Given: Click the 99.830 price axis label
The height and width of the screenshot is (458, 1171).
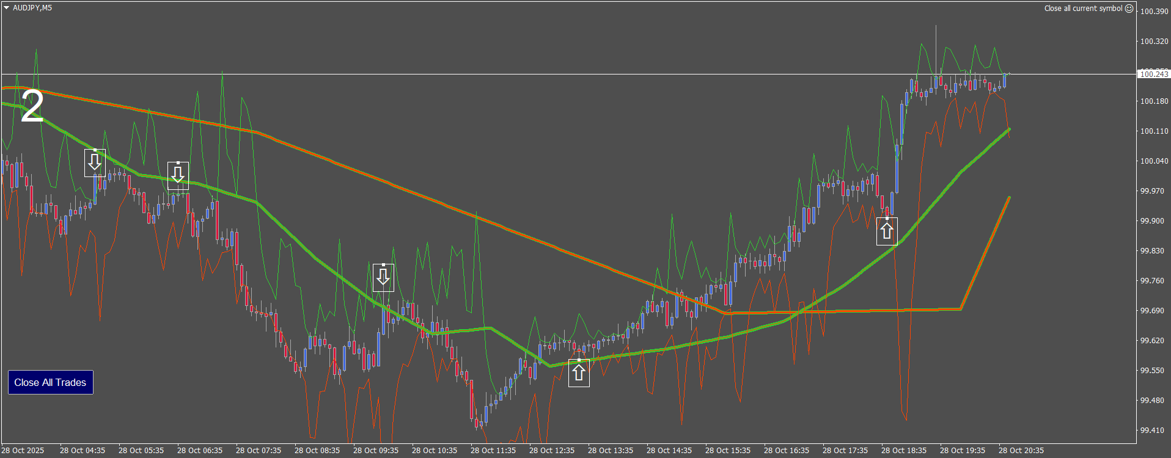Looking at the screenshot, I should [1152, 251].
